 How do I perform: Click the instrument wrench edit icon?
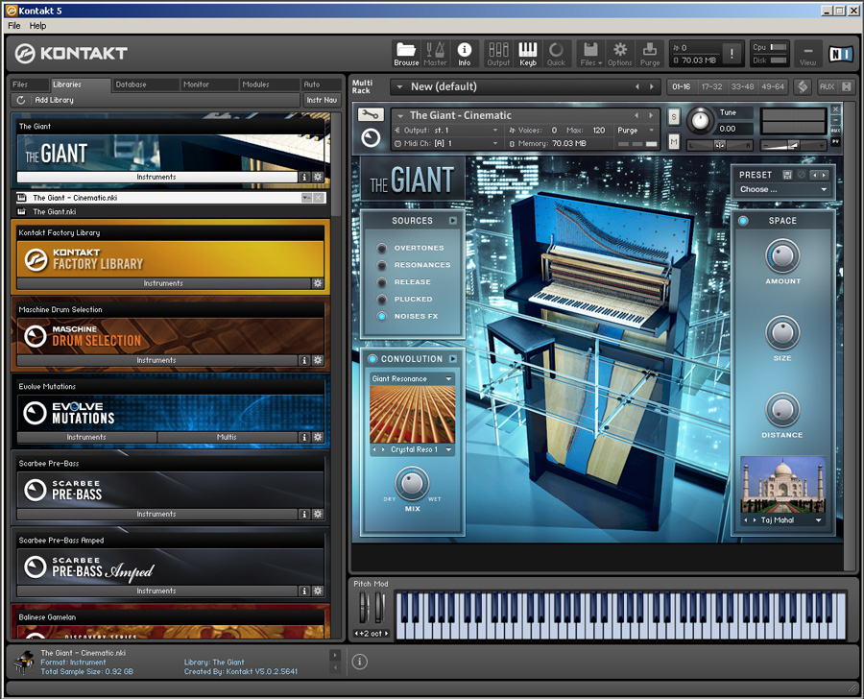[x=371, y=114]
